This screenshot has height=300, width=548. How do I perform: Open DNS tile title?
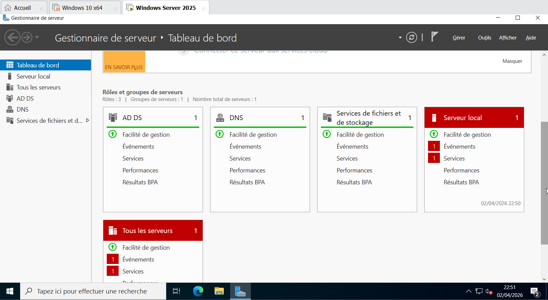pos(236,118)
